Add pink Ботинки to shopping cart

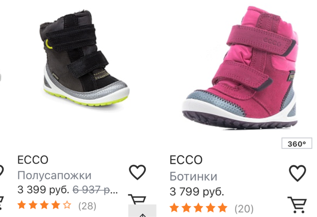[297, 205]
